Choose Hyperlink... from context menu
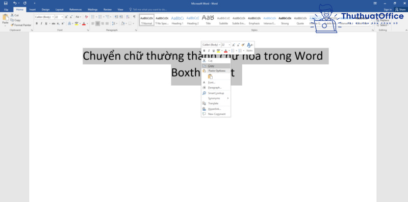This screenshot has width=408, height=202. [216, 109]
